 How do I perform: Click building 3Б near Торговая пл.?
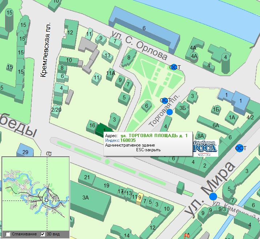tap(183, 109)
